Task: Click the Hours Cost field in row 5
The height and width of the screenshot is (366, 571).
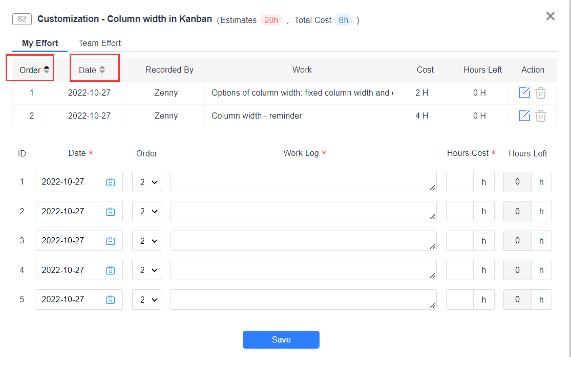Action: (x=459, y=300)
